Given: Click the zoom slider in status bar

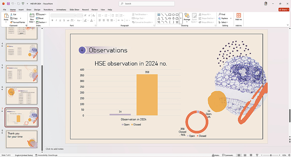Looking at the screenshot, I should [271, 155].
